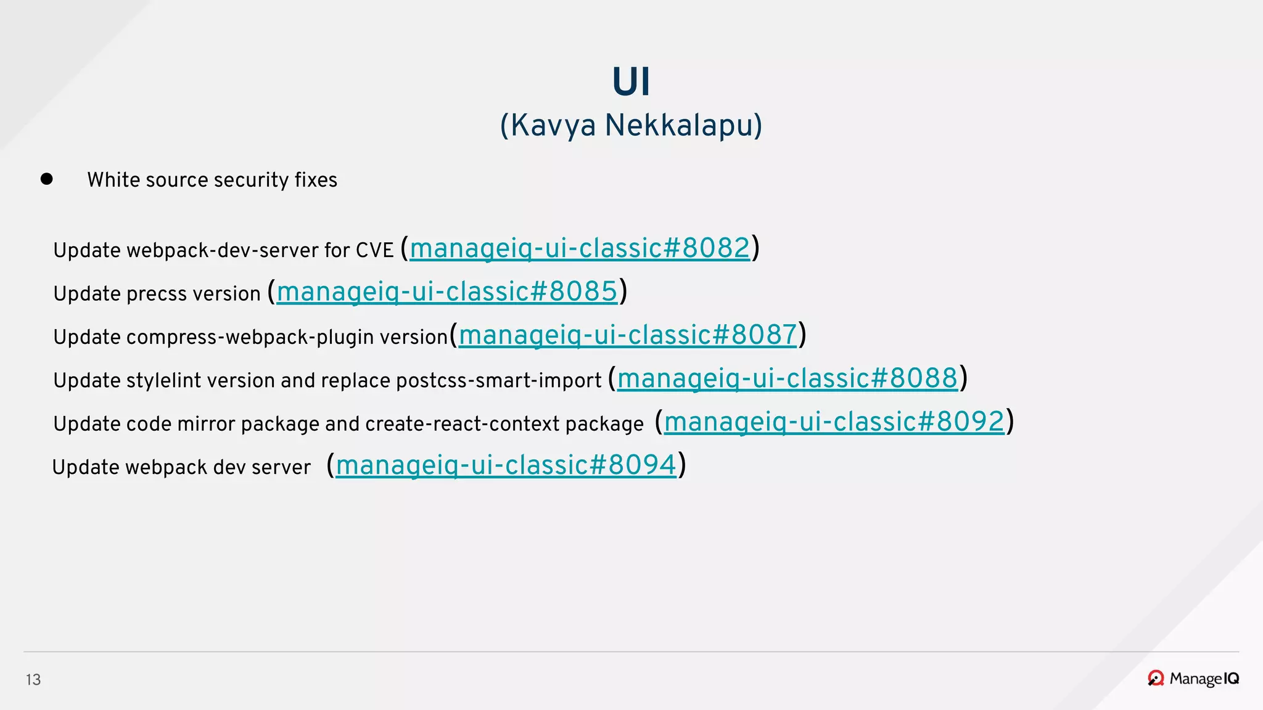Open the manageiq-ui-classic#8085 link

pos(446,292)
